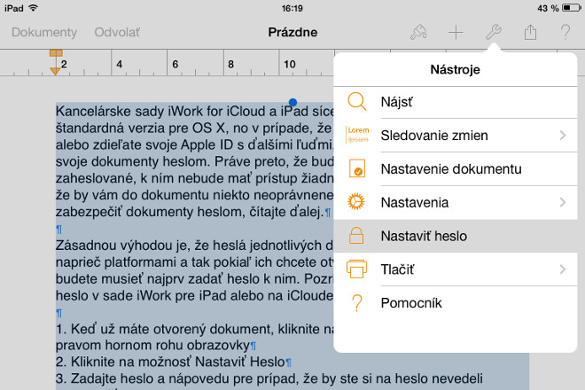Click the line '3. Zadajte heslo a nápovedu'

[269, 378]
